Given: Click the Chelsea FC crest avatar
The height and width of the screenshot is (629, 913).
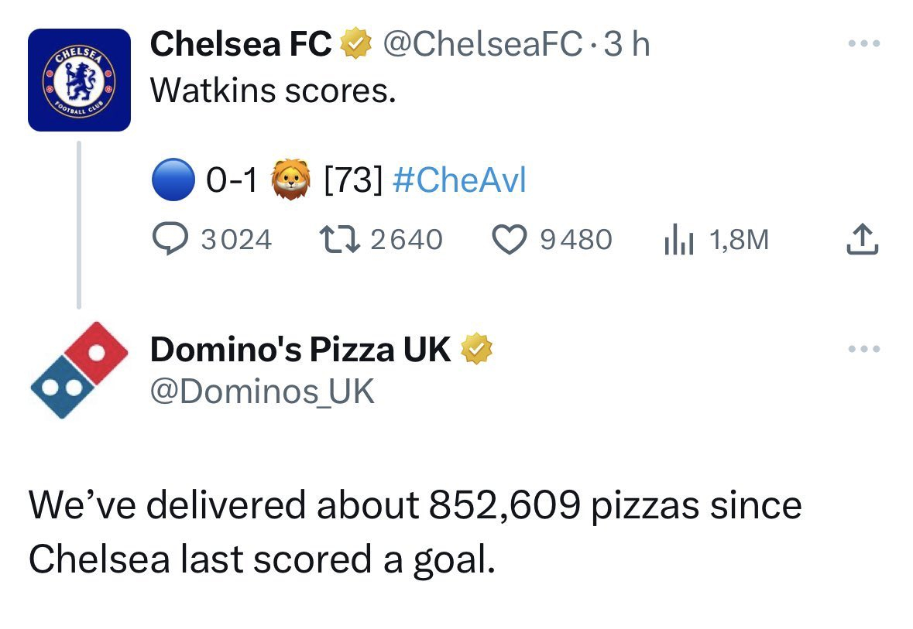Looking at the screenshot, I should click(79, 80).
